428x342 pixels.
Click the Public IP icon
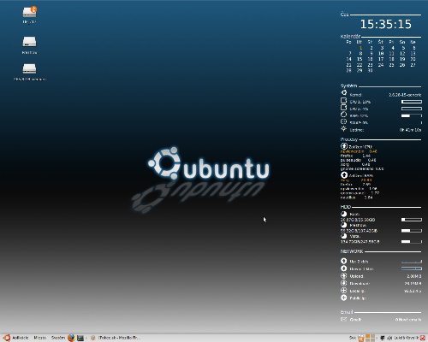click(344, 298)
